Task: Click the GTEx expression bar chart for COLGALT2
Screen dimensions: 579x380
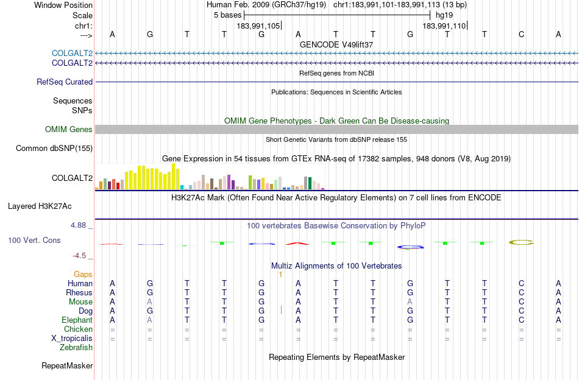Action: tap(210, 177)
